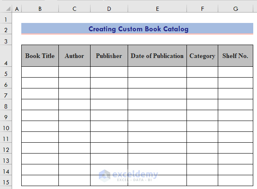Click cell D11 in Publisher column
The height and width of the screenshot is (189, 257).
[109, 137]
